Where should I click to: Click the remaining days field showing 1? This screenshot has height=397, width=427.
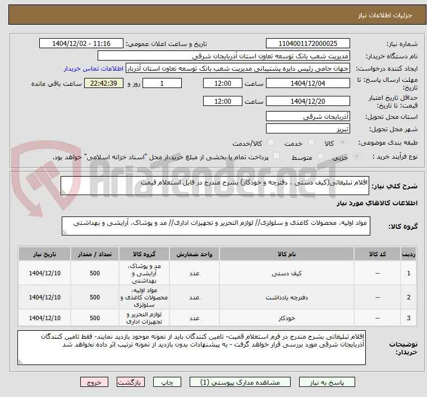tap(162, 83)
